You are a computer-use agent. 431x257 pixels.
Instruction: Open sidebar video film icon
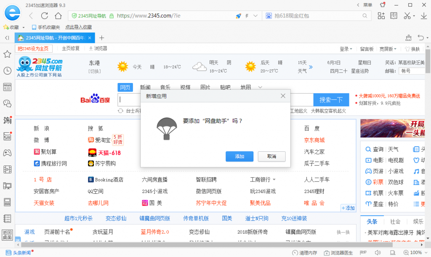[7, 169]
